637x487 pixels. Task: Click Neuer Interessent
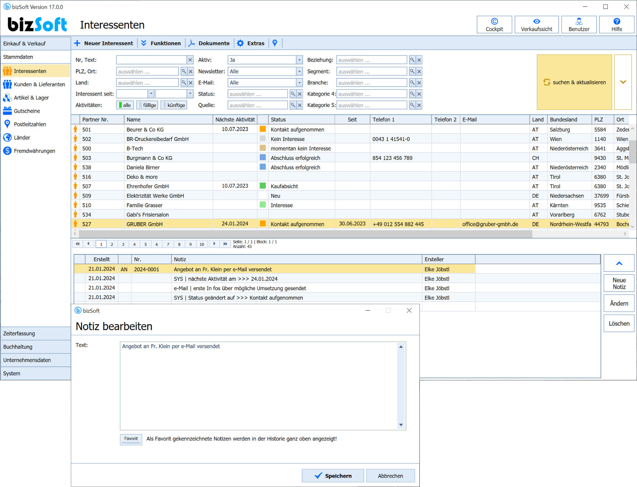coord(104,43)
